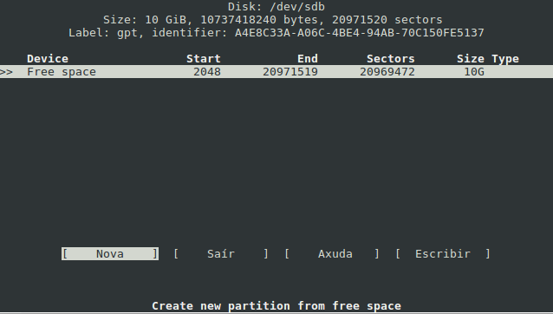Select the Nova menu option
The height and width of the screenshot is (314, 553).
[110, 253]
